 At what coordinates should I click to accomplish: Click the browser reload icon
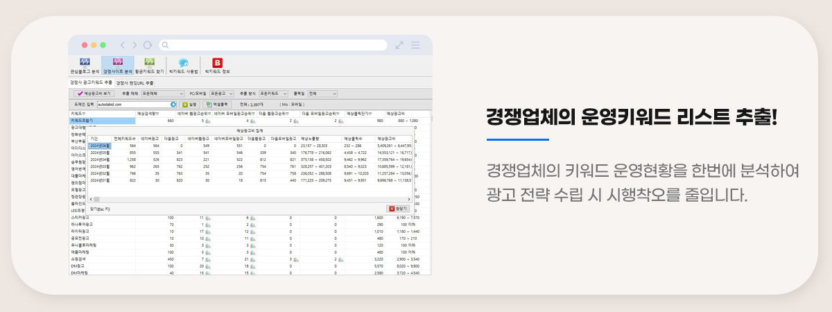[147, 45]
